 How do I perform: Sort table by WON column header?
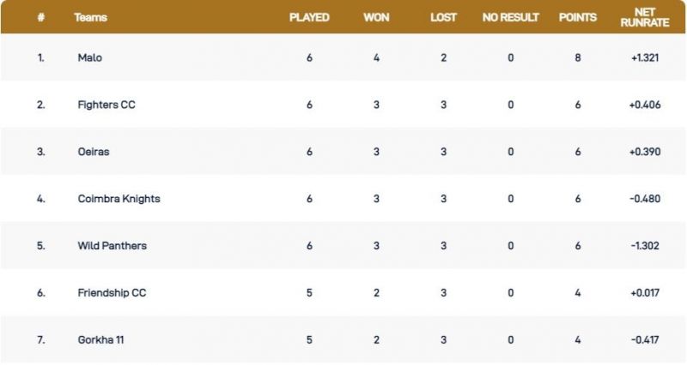tap(378, 17)
